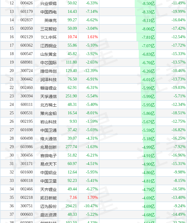Select stock code 600547
The image size is (187, 223).
tap(27, 54)
